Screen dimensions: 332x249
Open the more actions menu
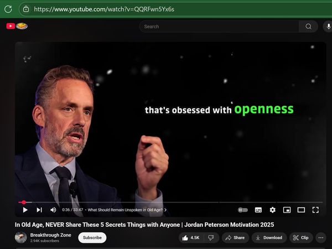click(x=321, y=237)
